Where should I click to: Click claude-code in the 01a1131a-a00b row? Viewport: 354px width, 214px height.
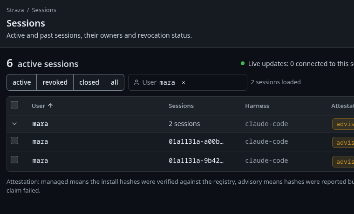[266, 141]
